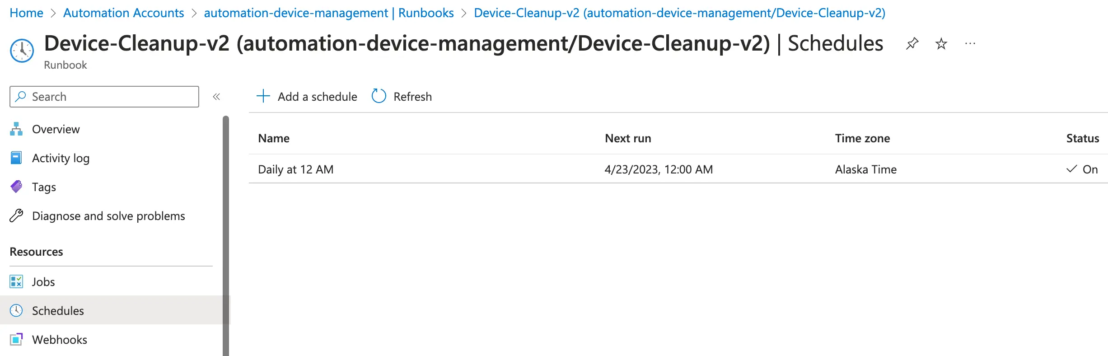Open Overview in the sidebar
The image size is (1108, 356).
tap(56, 129)
